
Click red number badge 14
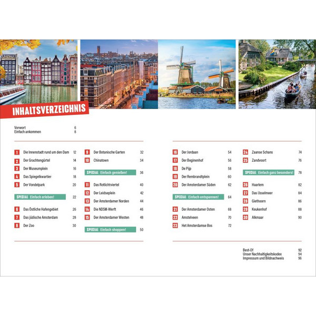[87, 210]
